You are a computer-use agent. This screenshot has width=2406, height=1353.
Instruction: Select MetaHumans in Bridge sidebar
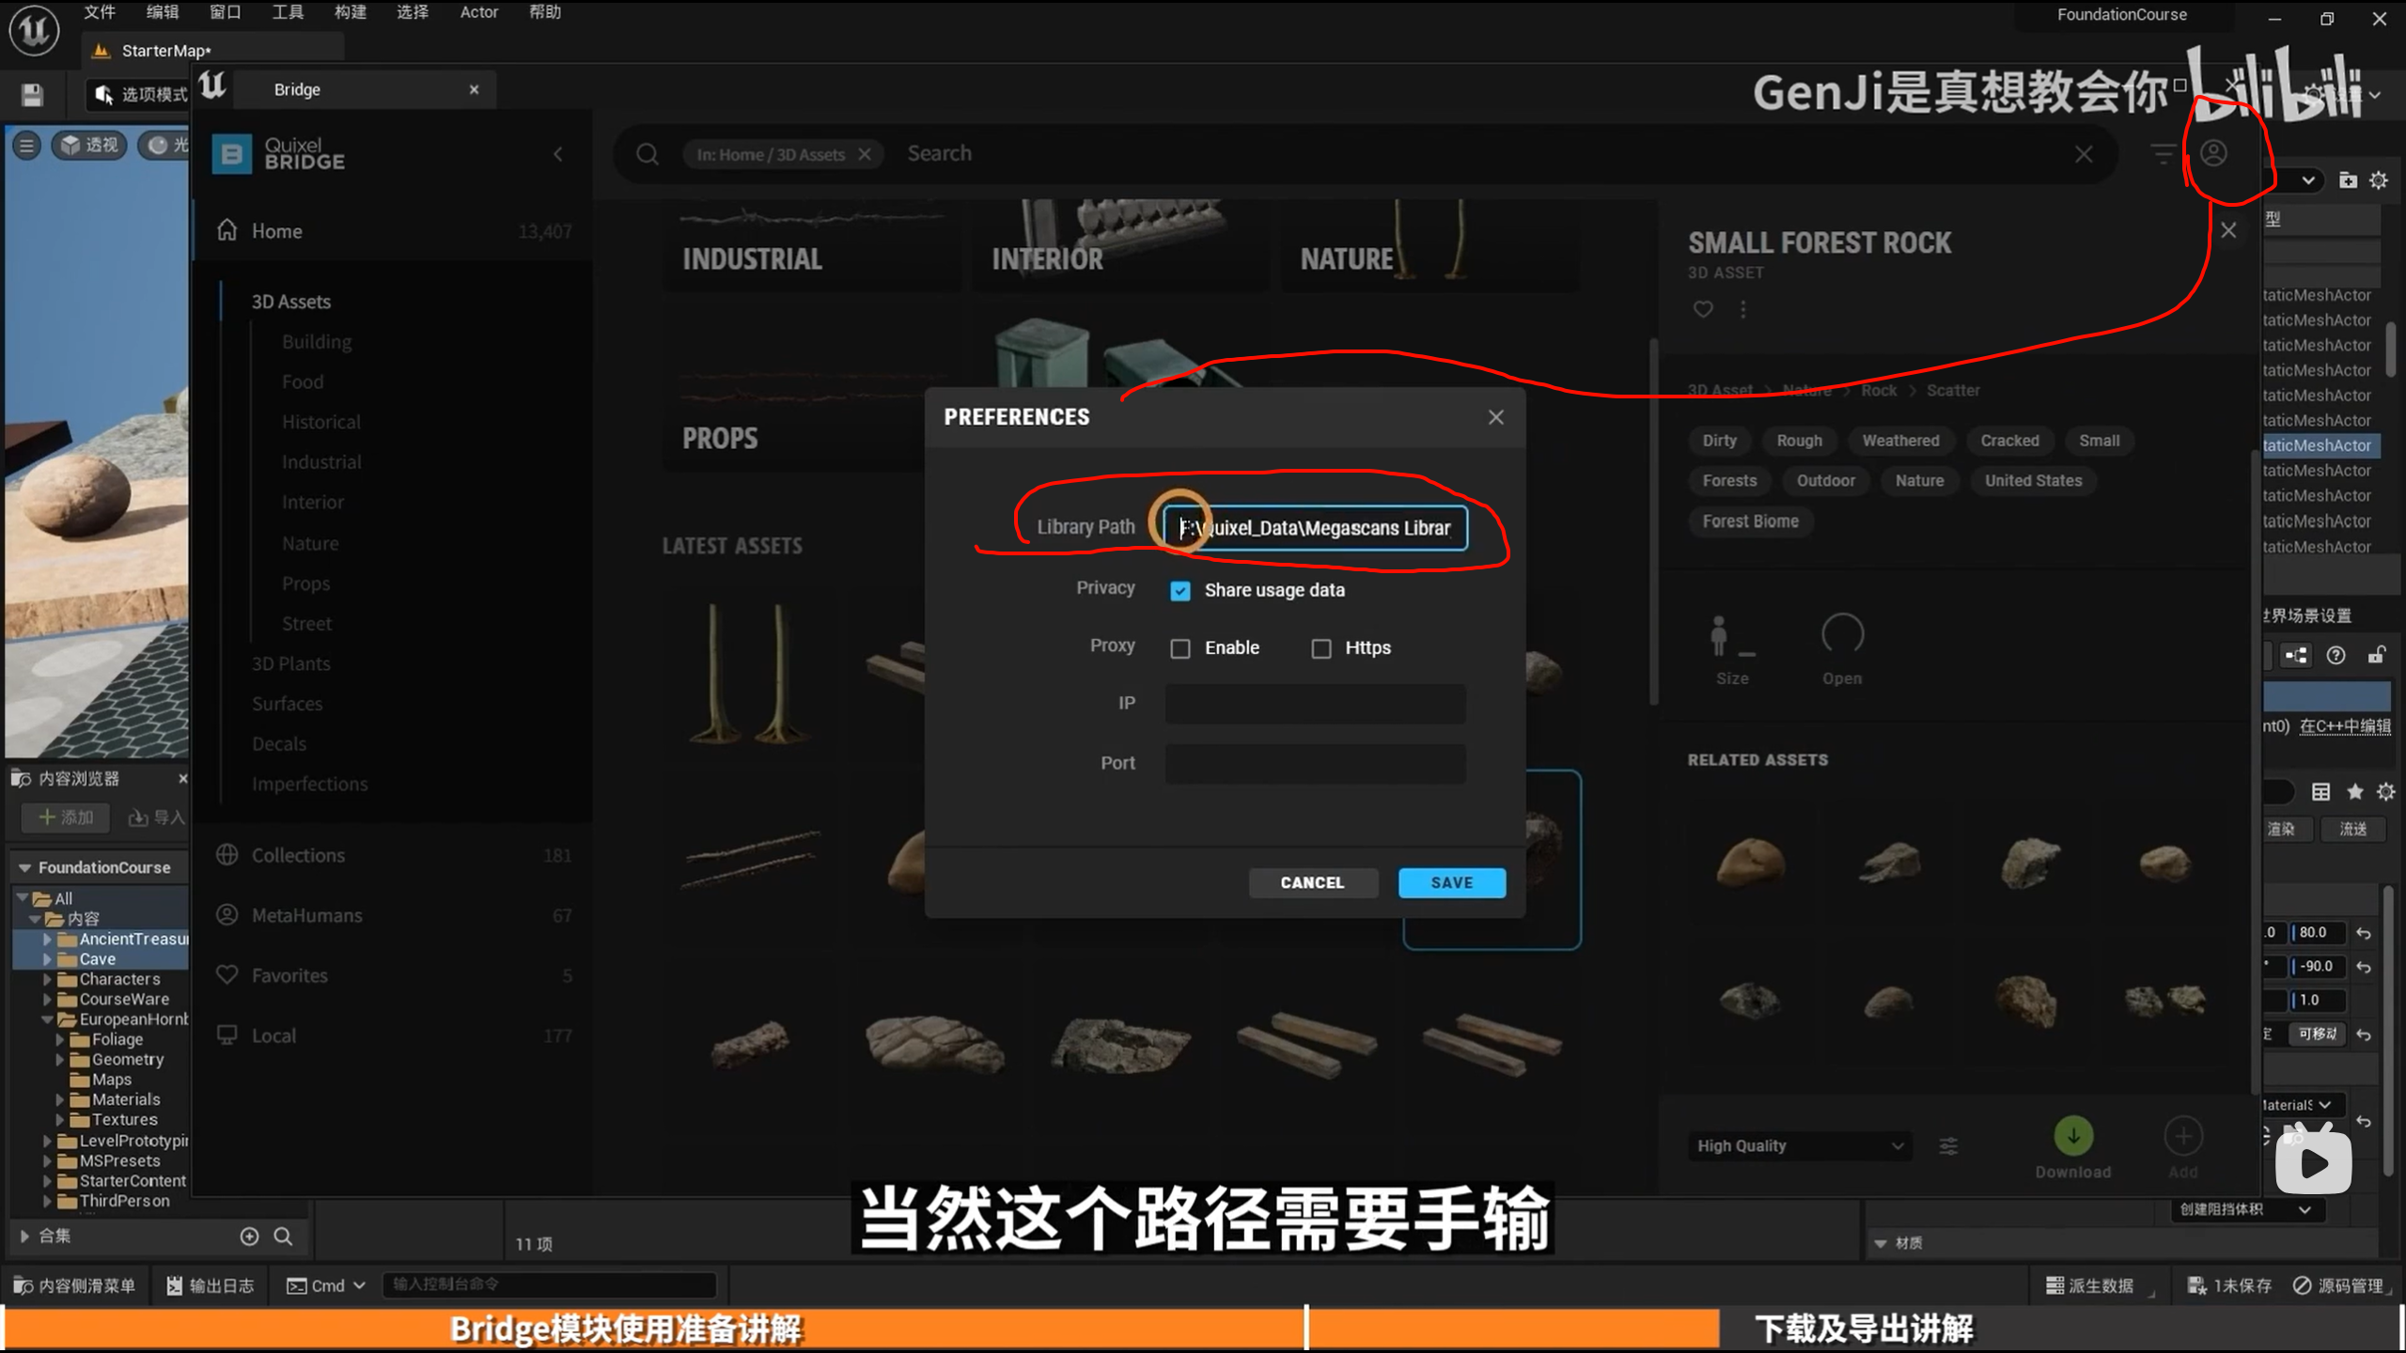tap(306, 915)
